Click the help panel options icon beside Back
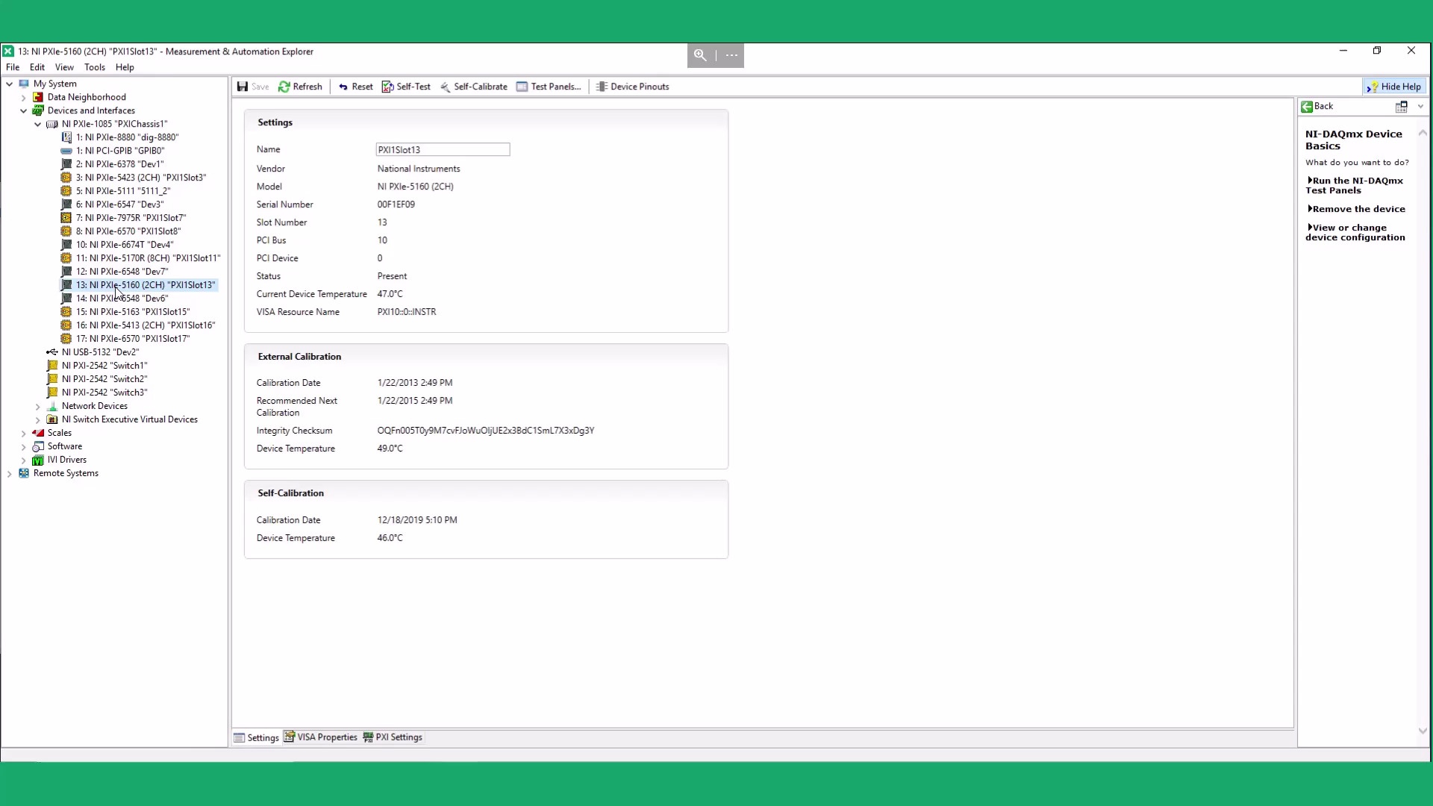The height and width of the screenshot is (806, 1433). pos(1401,107)
